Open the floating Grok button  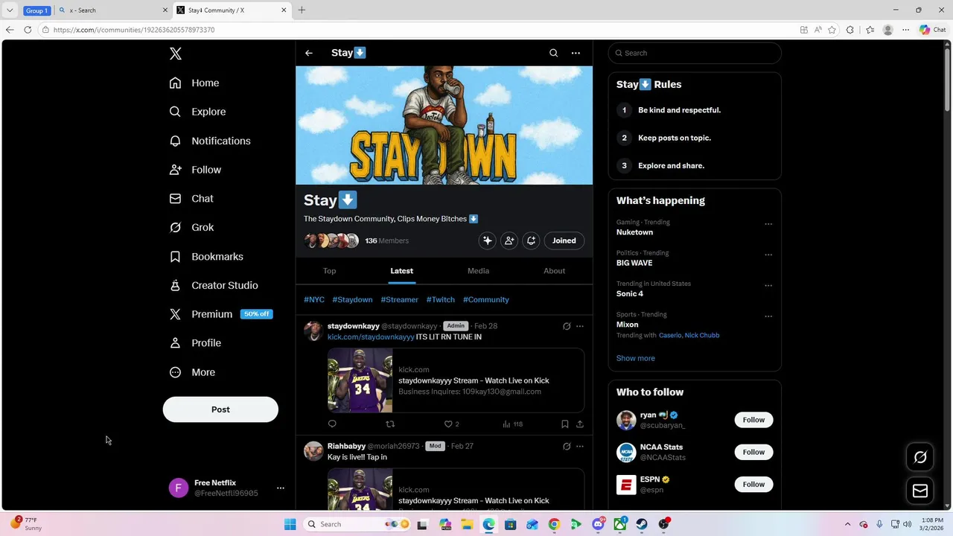[920, 457]
